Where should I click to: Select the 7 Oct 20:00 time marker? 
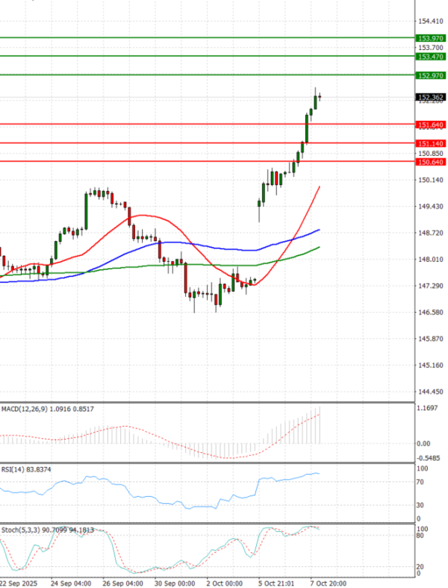click(326, 582)
